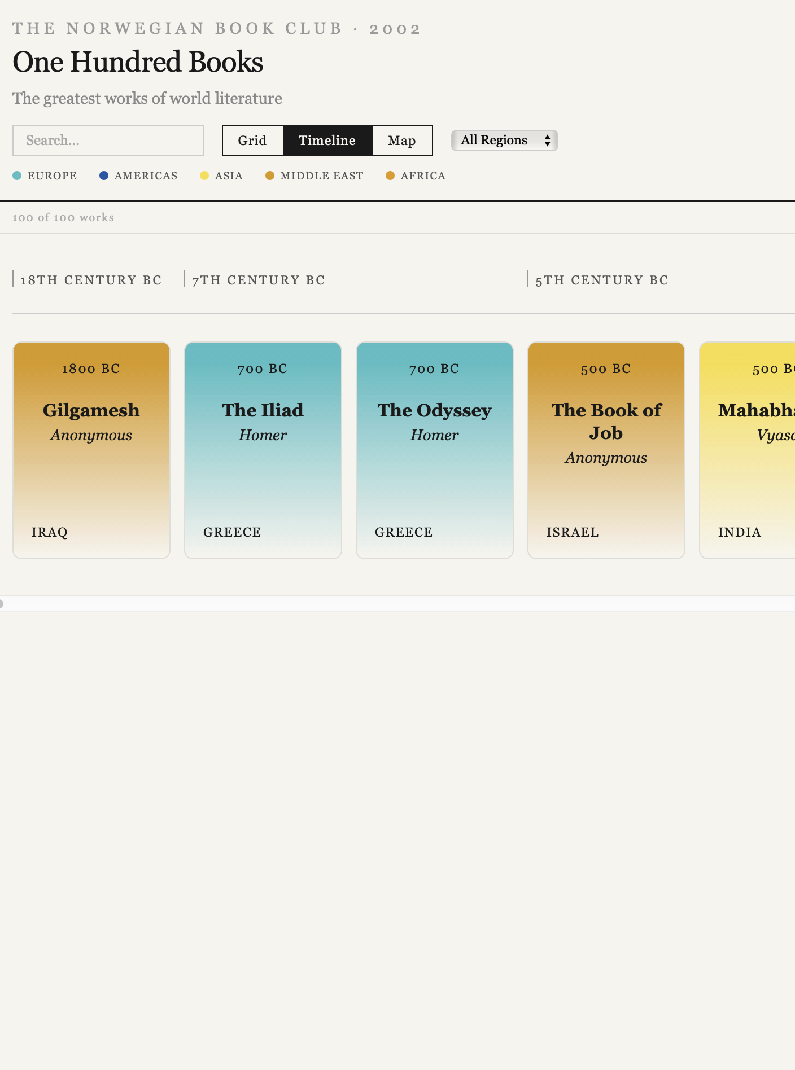
Task: Open The Odyssey book card
Action: click(435, 450)
